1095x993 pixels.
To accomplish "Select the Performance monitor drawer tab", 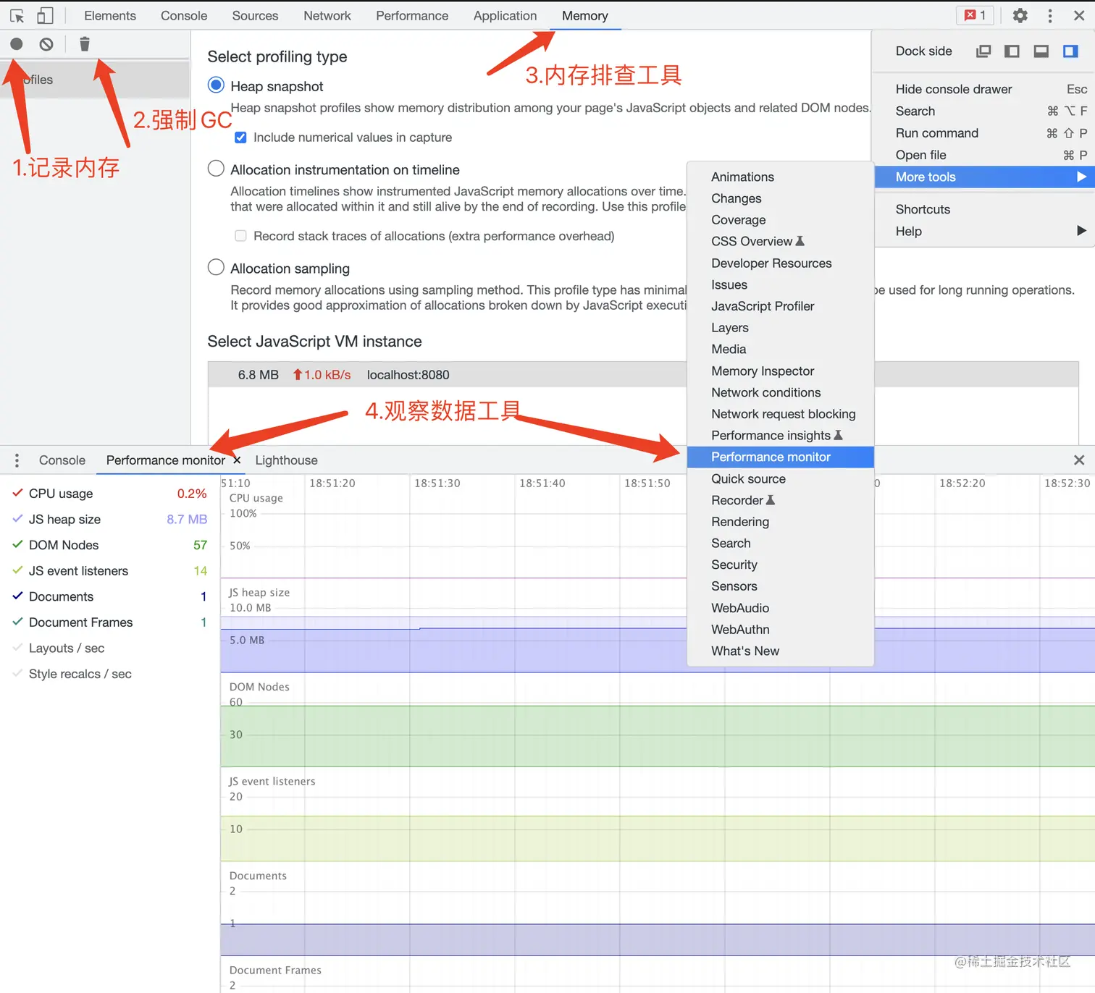I will click(165, 460).
